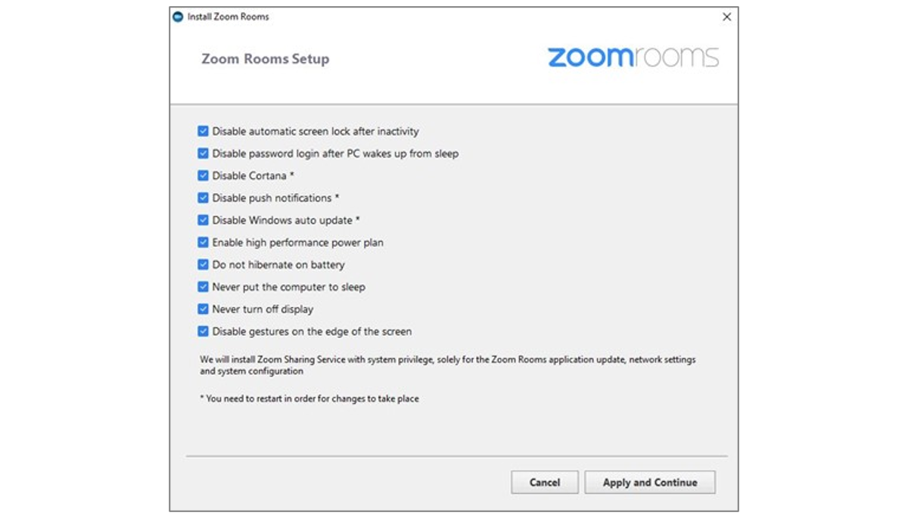
Task: Uncheck enable high performance power plan
Action: point(203,242)
